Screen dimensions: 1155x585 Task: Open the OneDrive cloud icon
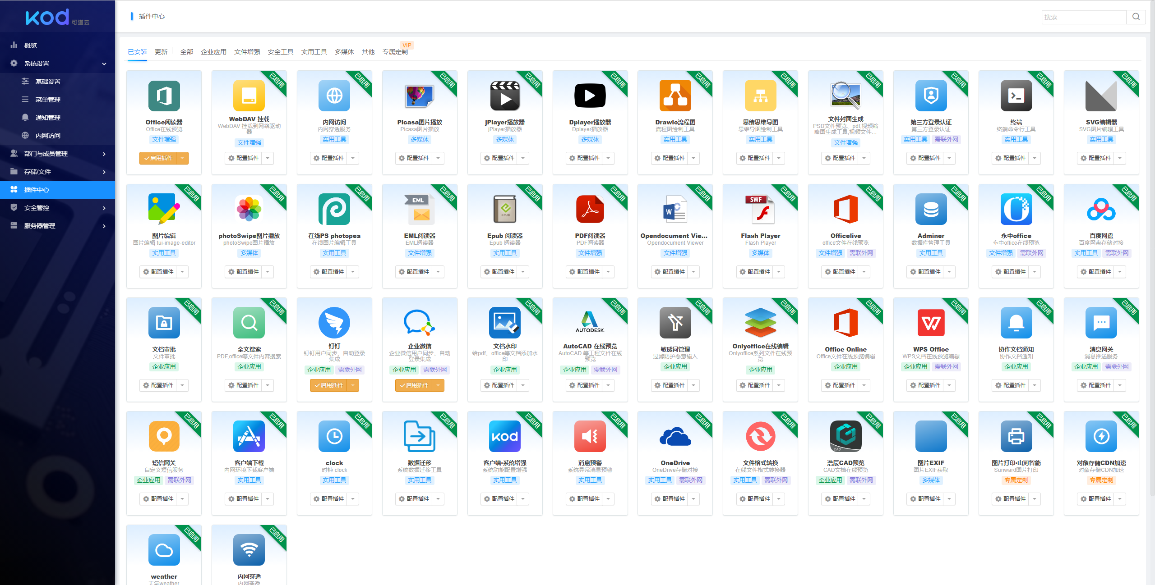675,436
